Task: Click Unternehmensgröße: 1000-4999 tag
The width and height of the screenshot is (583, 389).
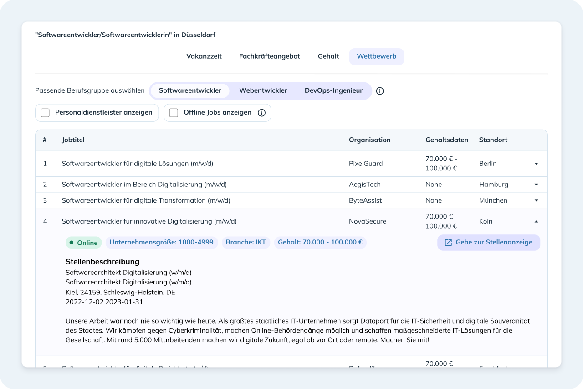Action: coord(162,242)
